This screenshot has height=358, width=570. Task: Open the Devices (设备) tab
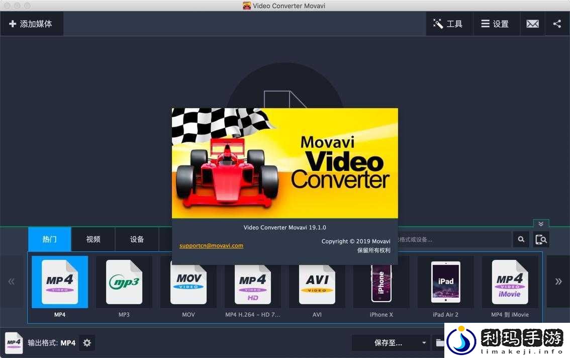point(137,239)
